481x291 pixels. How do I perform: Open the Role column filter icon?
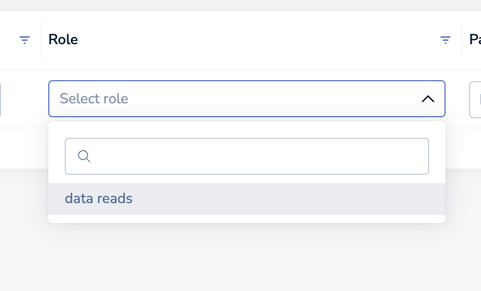(x=446, y=40)
